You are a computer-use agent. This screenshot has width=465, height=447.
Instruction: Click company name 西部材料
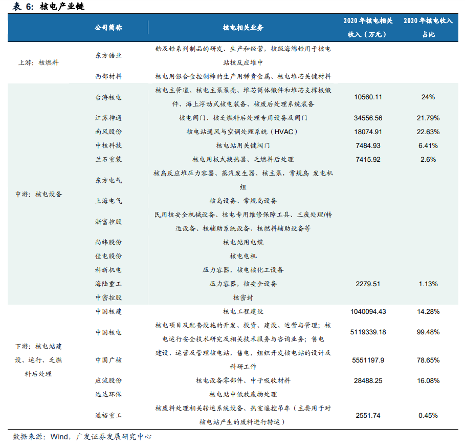pos(108,76)
